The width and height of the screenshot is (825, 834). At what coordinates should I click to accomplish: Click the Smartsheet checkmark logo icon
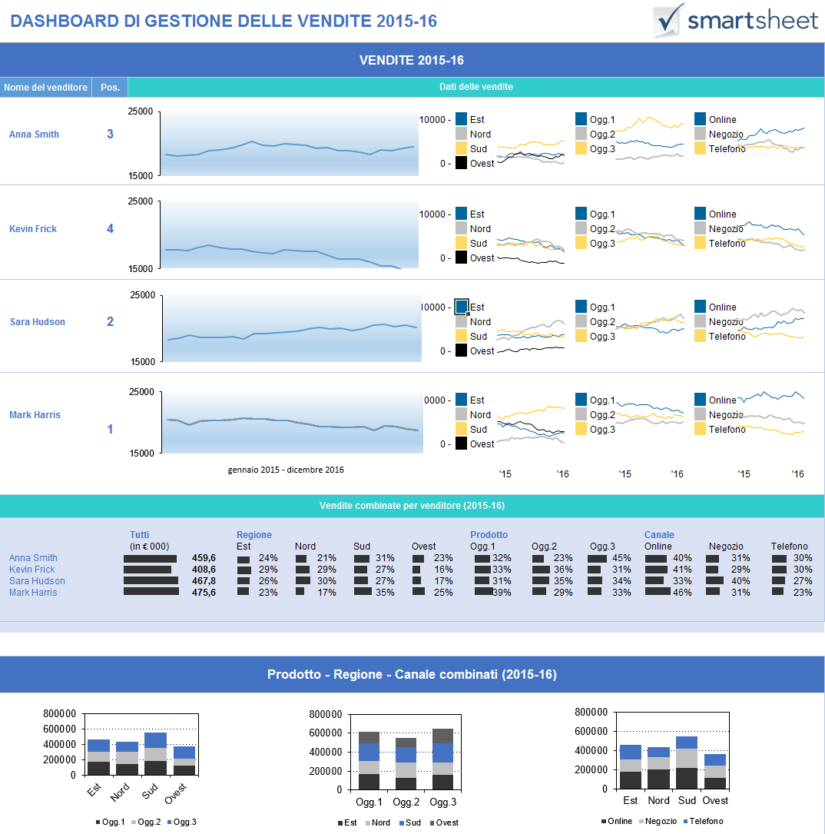(x=668, y=20)
